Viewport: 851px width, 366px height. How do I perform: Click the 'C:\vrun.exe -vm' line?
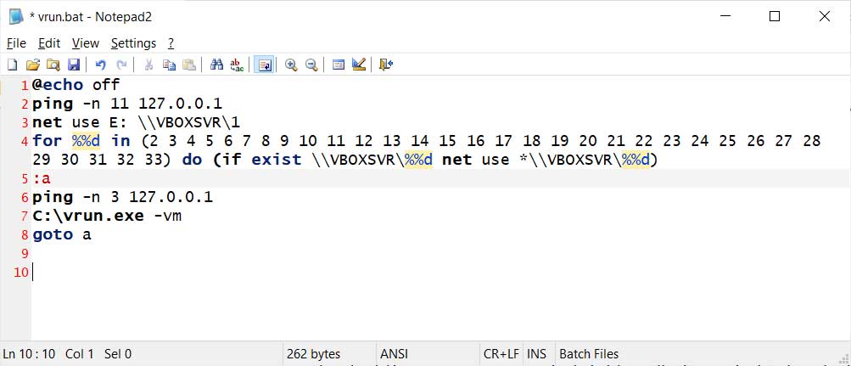click(107, 217)
